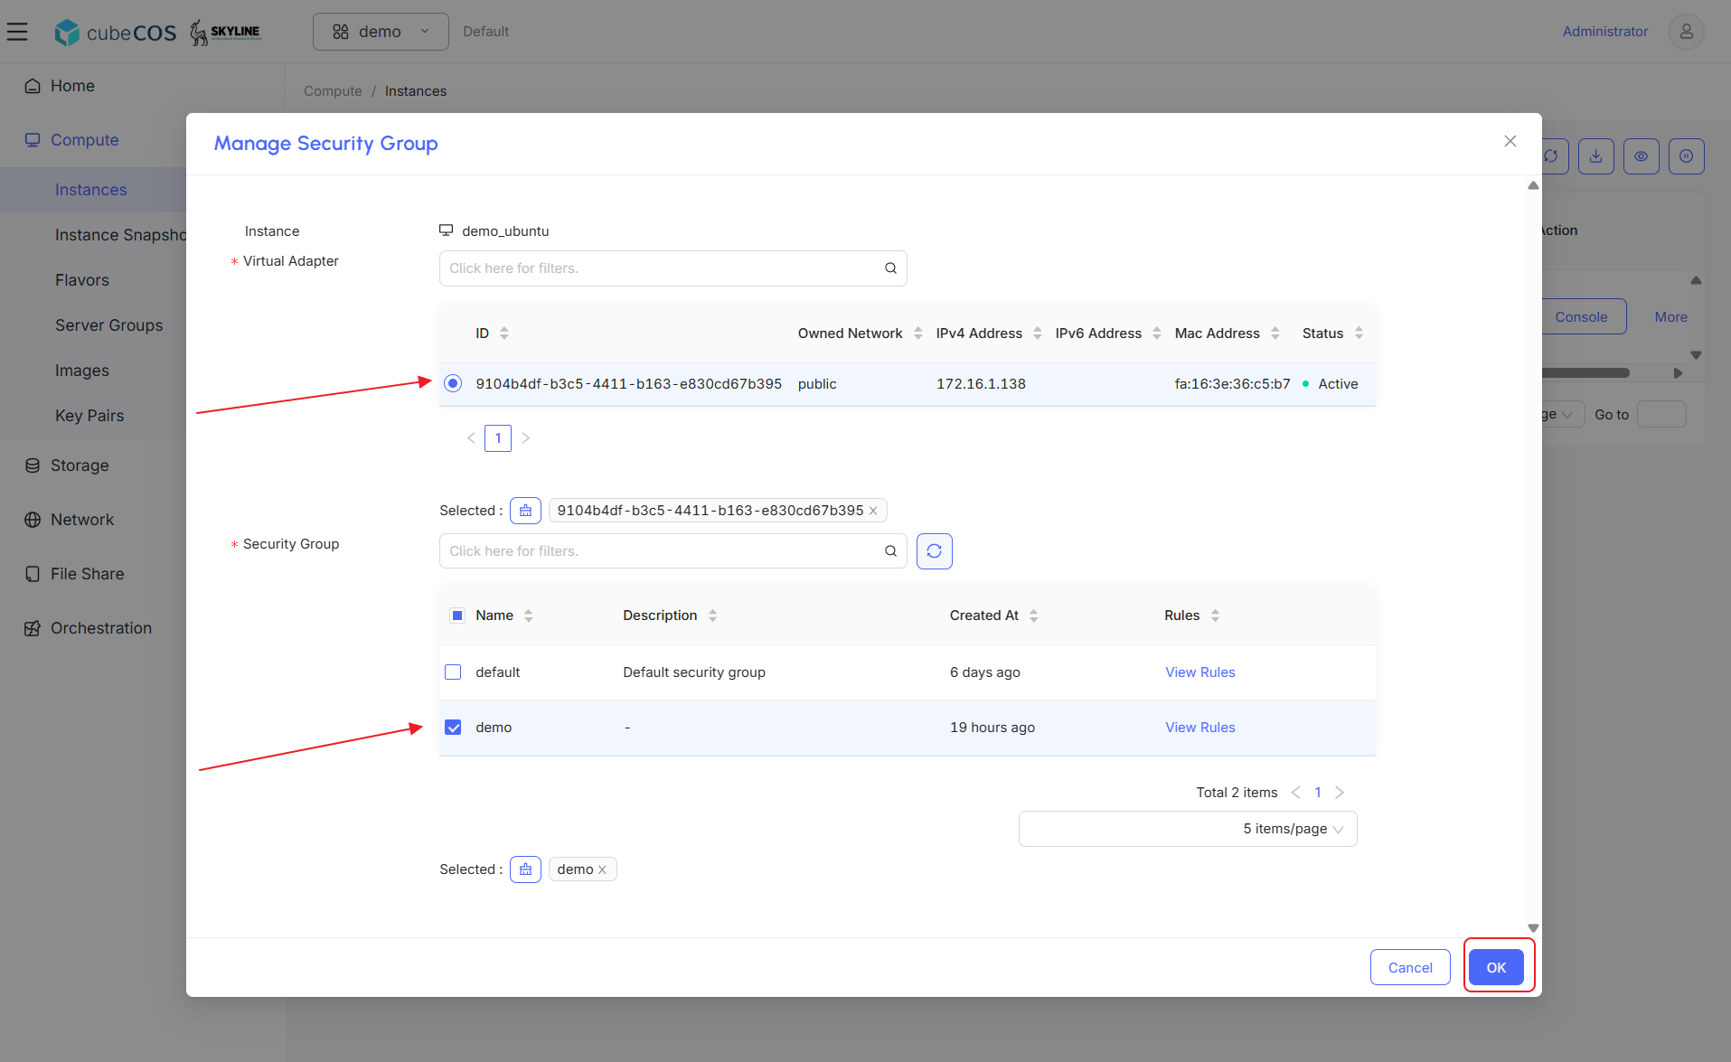1731x1062 pixels.
Task: Uncheck the demo security group checkbox
Action: (x=453, y=728)
